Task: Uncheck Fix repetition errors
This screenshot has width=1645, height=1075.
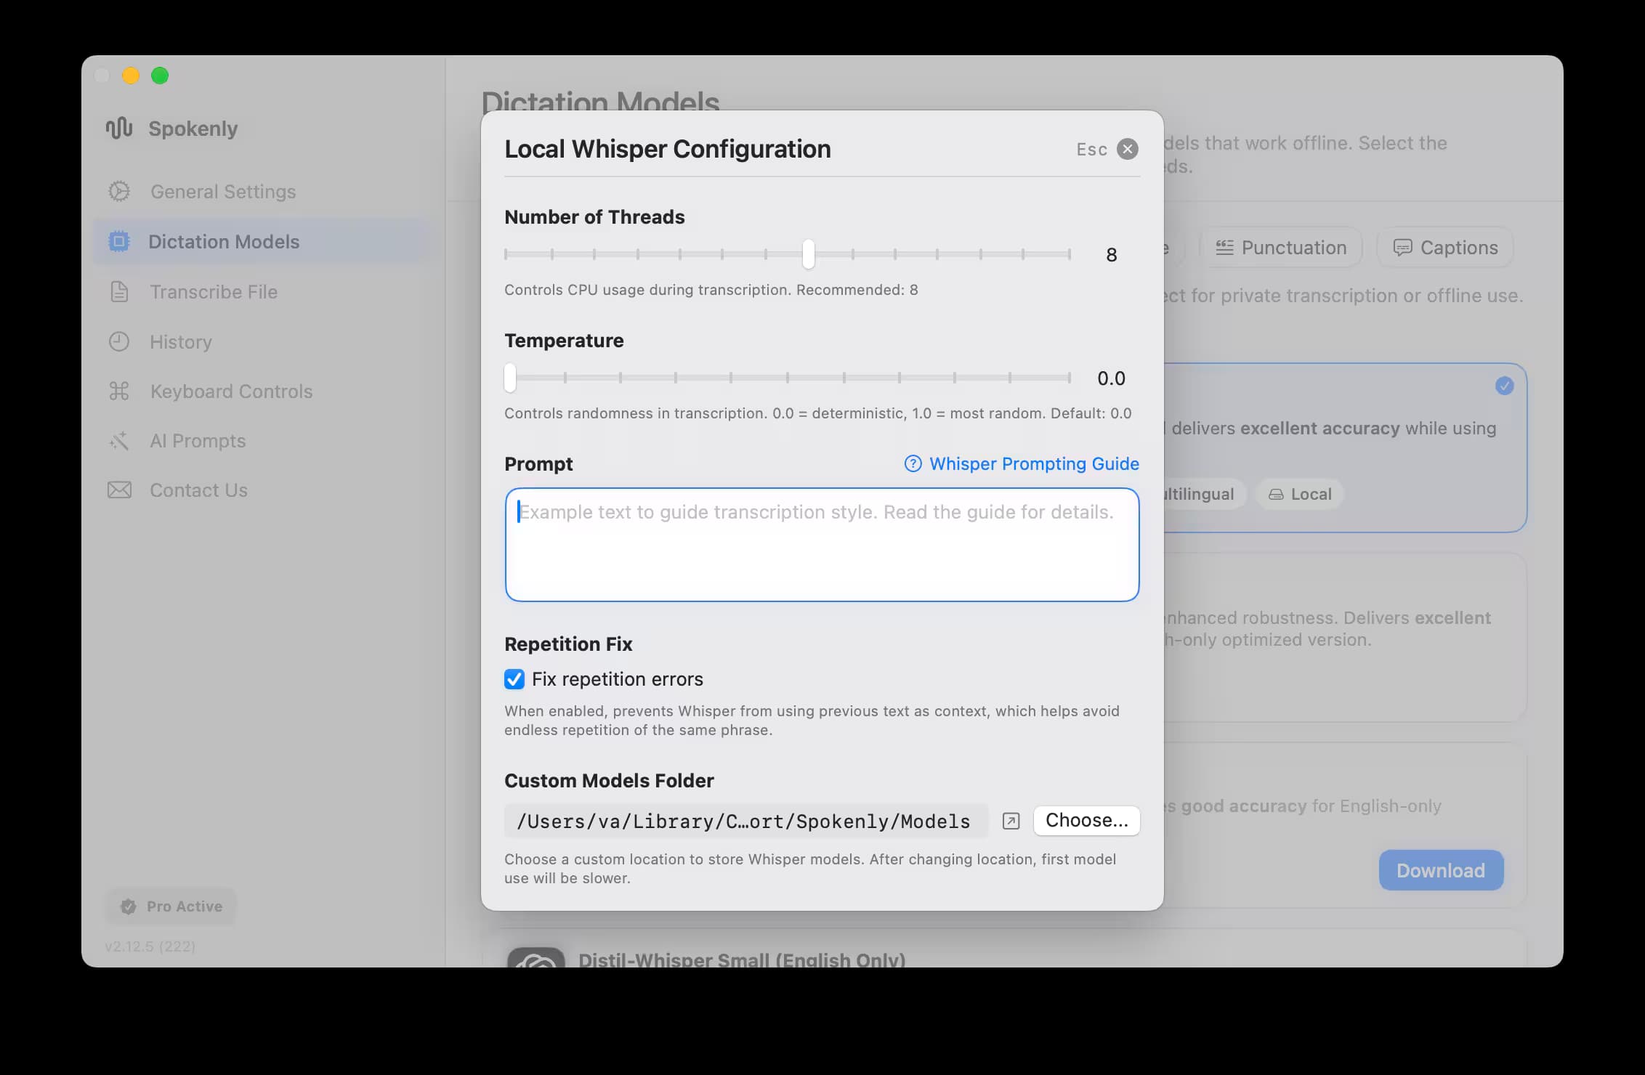Action: 514,679
